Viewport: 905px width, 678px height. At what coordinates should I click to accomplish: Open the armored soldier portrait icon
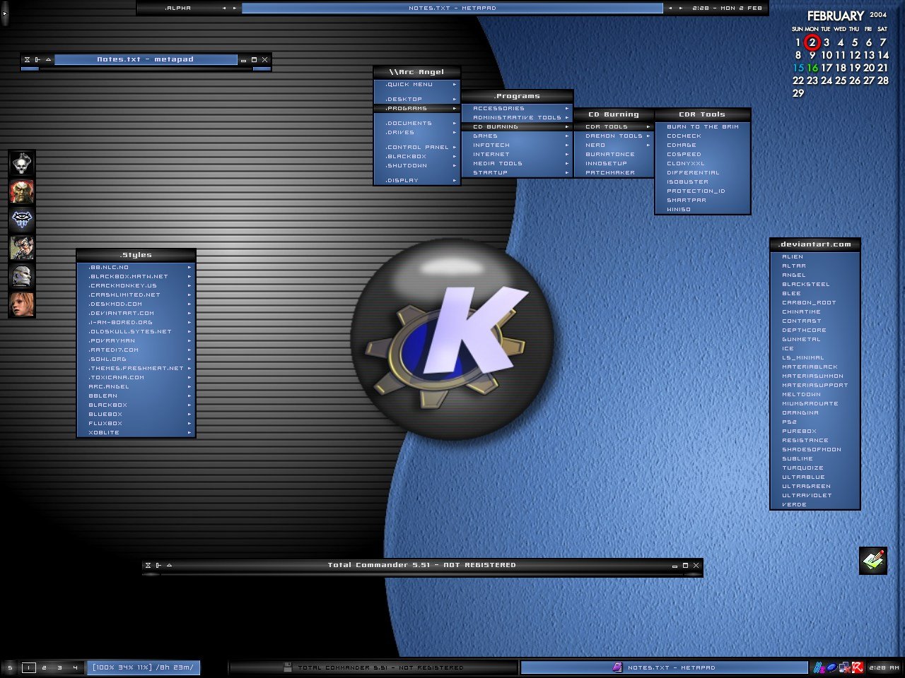coord(22,249)
